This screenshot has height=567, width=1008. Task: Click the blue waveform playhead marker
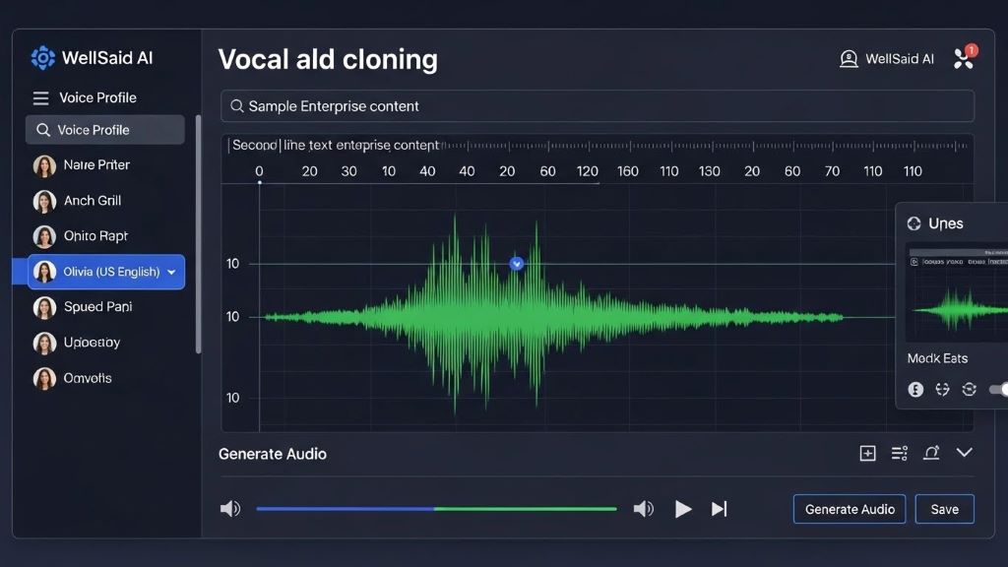click(516, 264)
